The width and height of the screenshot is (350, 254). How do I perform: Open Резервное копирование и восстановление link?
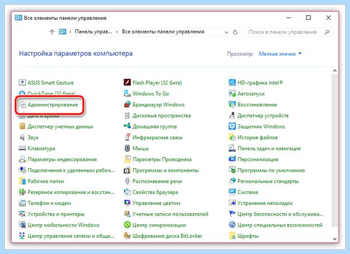point(71,192)
